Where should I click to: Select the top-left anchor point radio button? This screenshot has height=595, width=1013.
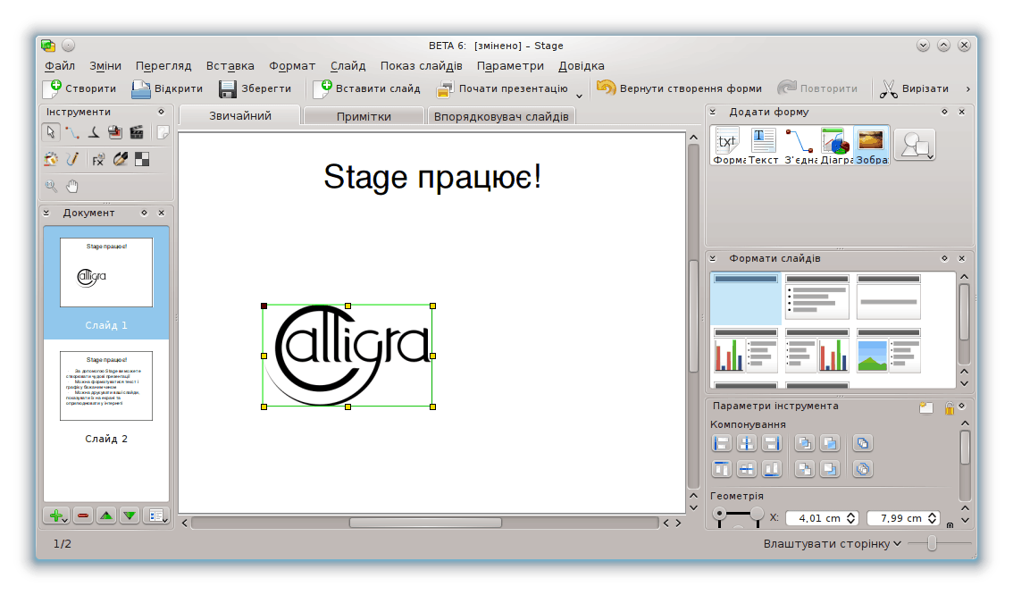click(720, 514)
